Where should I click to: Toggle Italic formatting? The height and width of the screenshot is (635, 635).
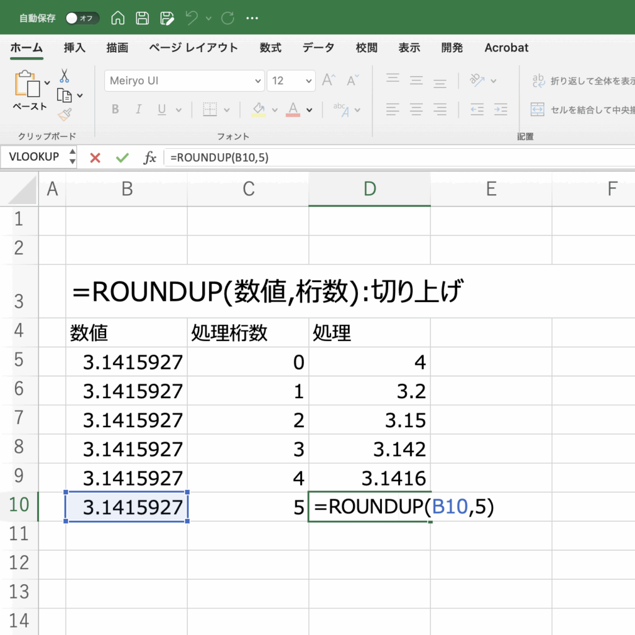[x=139, y=110]
